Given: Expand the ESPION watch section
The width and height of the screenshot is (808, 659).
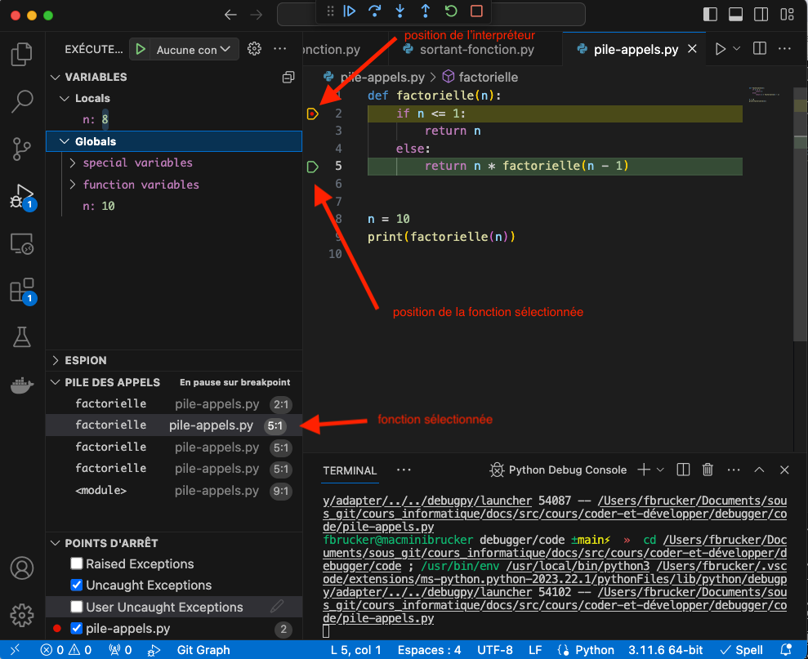Looking at the screenshot, I should [86, 360].
